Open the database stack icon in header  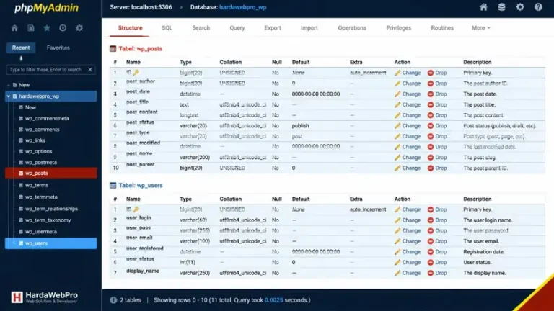(x=501, y=7)
